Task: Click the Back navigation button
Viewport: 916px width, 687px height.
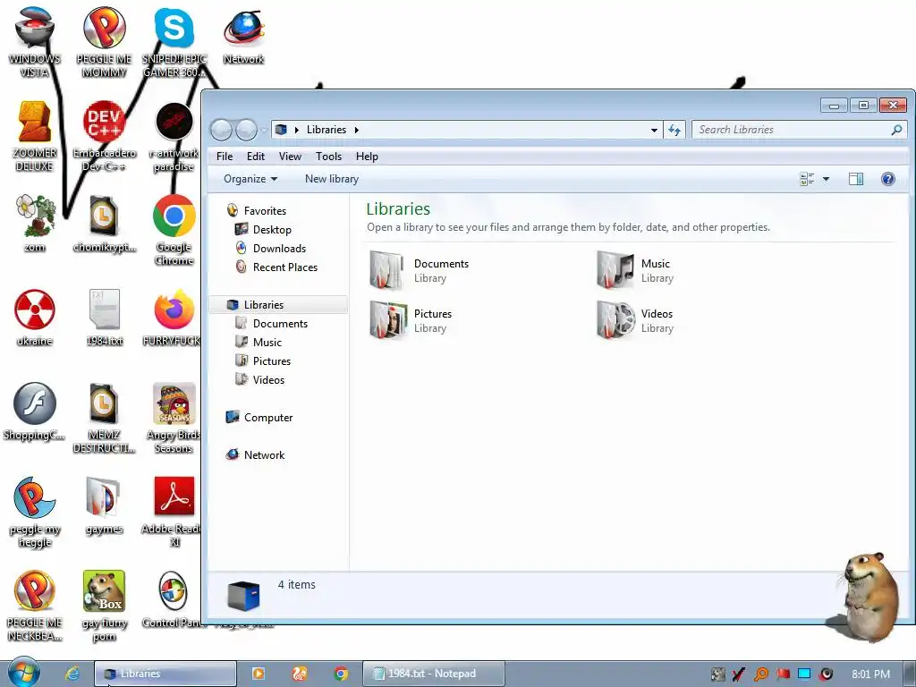Action: 221,130
